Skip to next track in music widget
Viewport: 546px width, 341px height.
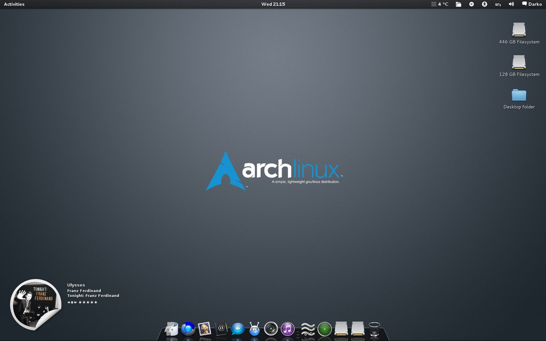coord(75,303)
